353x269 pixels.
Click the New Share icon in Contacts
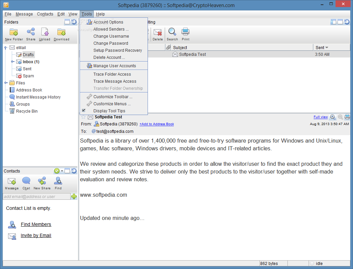42,181
